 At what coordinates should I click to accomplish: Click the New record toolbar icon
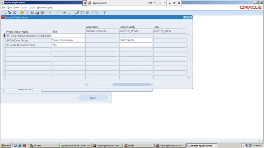(x=5, y=13)
